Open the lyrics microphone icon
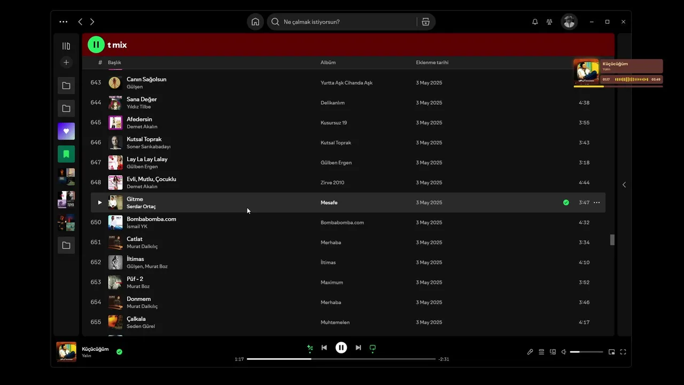684x385 pixels. [530, 352]
